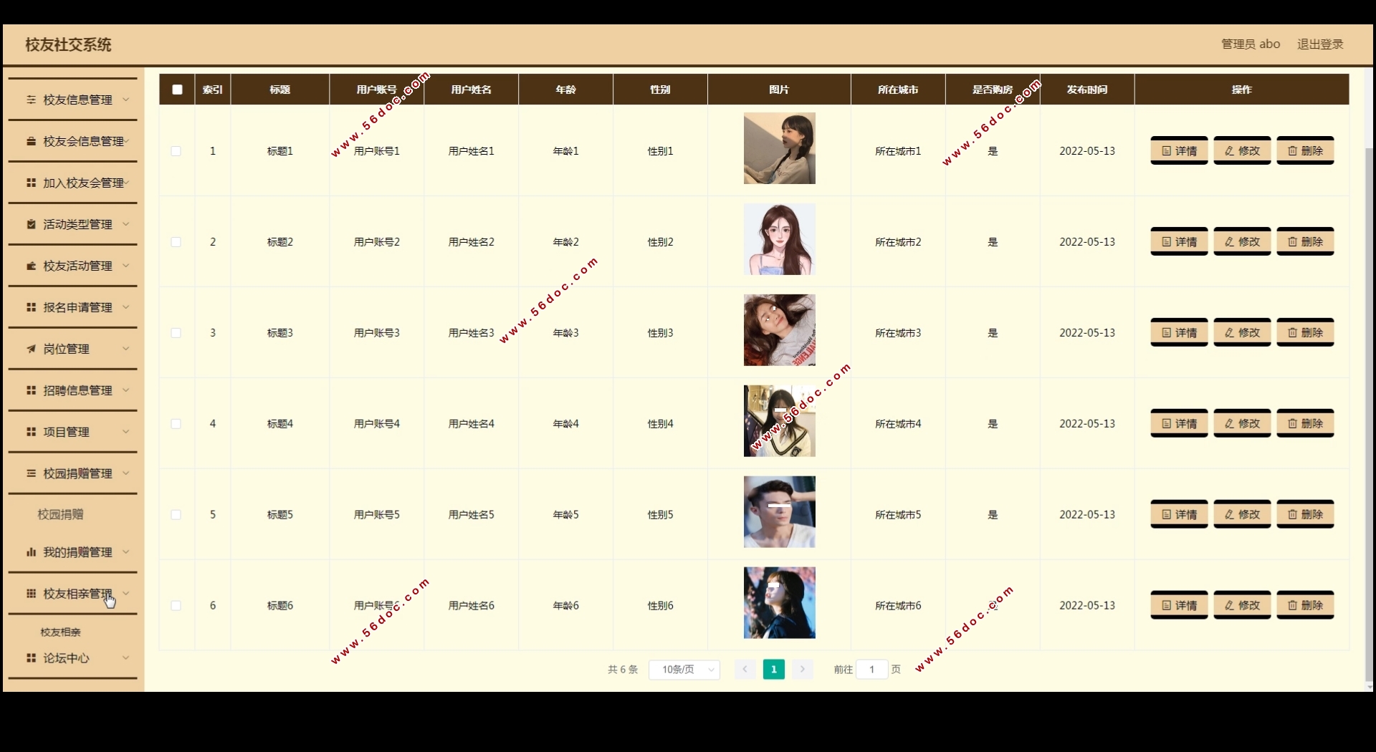Collapse 校园捐赠管理 chevron
1376x752 pixels.
pyautogui.click(x=126, y=473)
